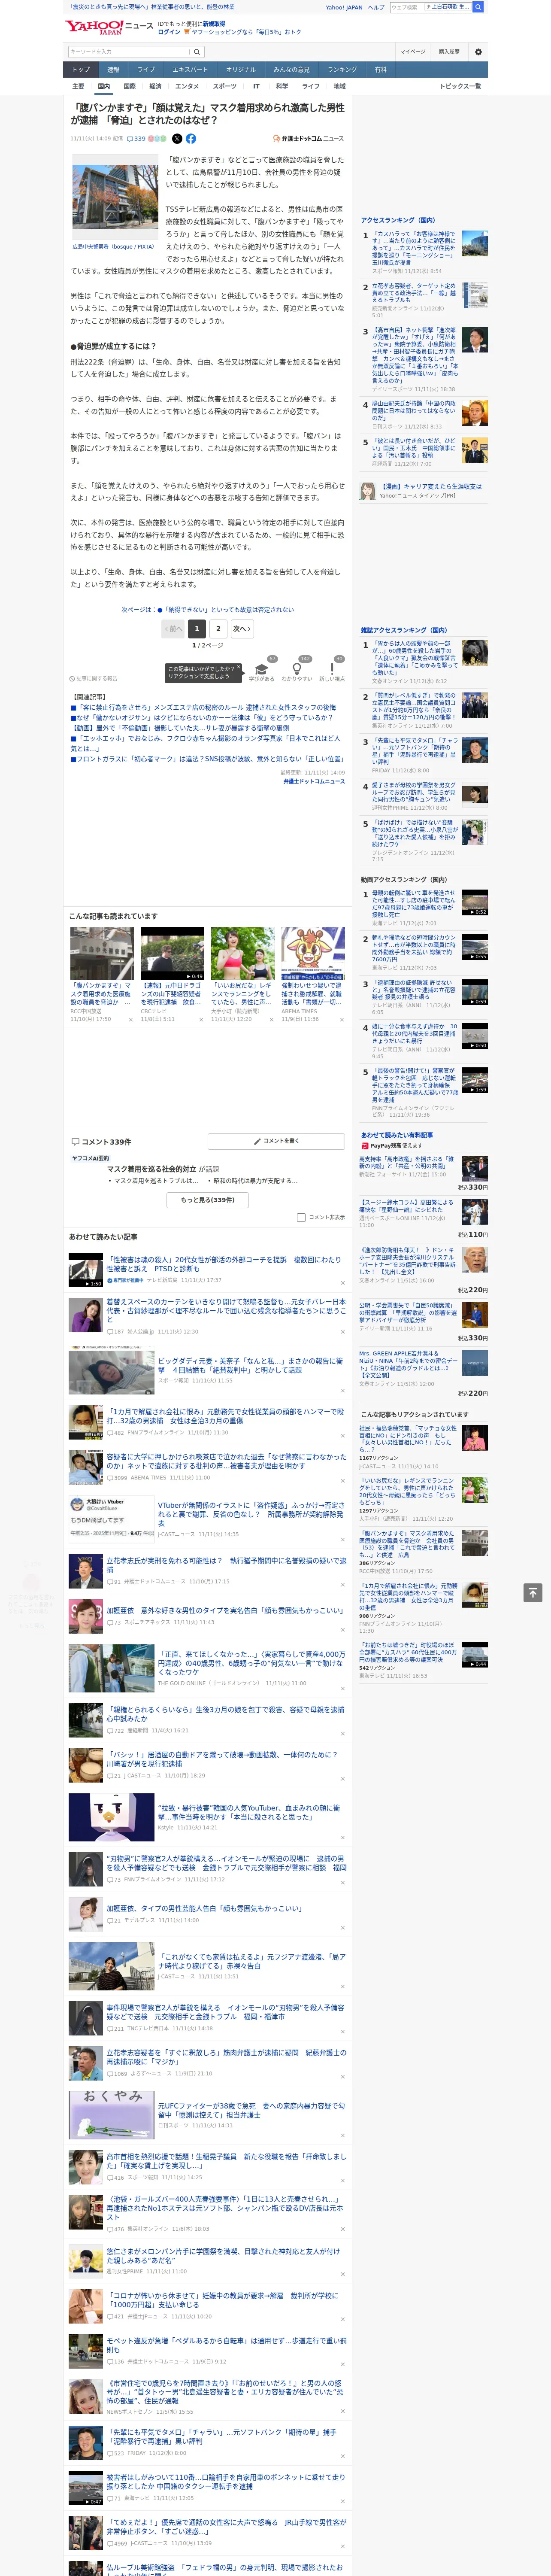Open the トピックス一覧 link

pos(460,87)
